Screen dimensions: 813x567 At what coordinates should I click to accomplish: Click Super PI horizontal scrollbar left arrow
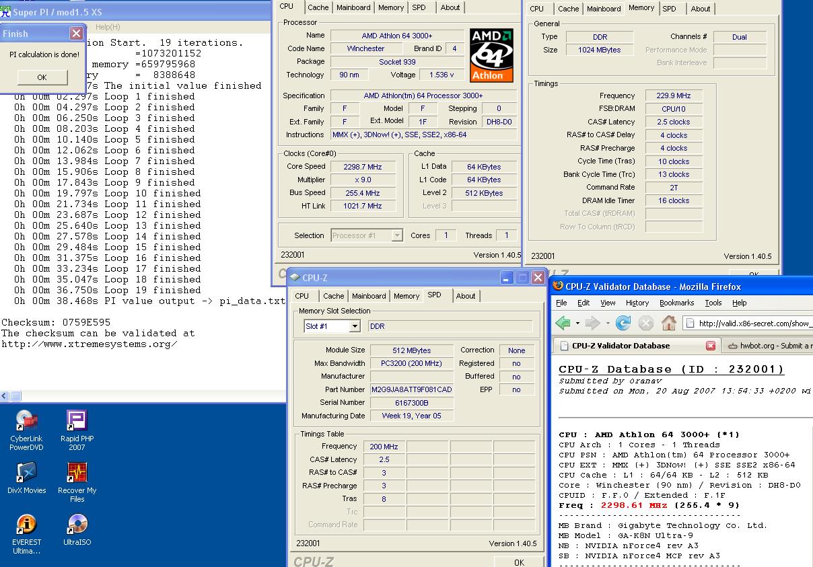5,396
